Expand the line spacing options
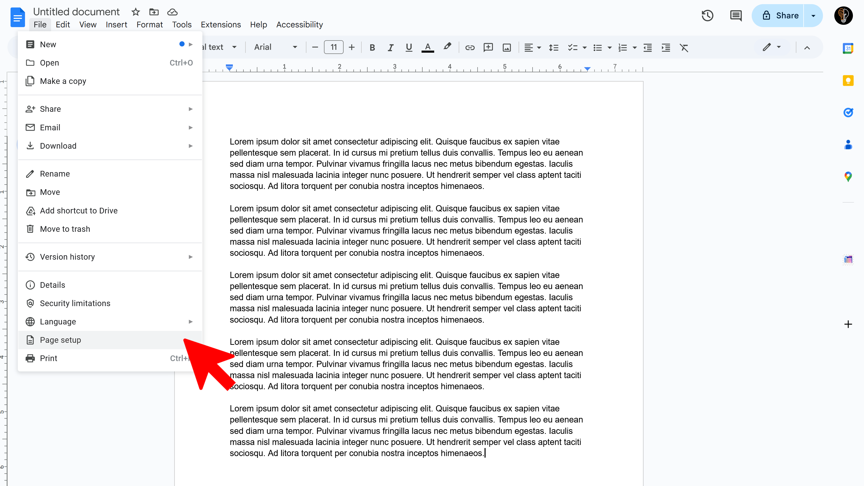This screenshot has height=486, width=864. (554, 47)
